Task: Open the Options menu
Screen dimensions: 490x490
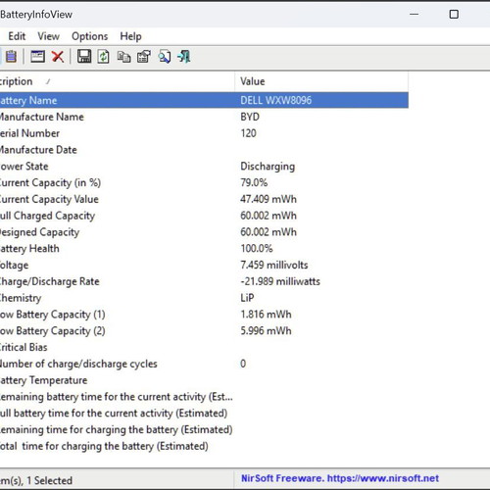Action: [x=90, y=36]
